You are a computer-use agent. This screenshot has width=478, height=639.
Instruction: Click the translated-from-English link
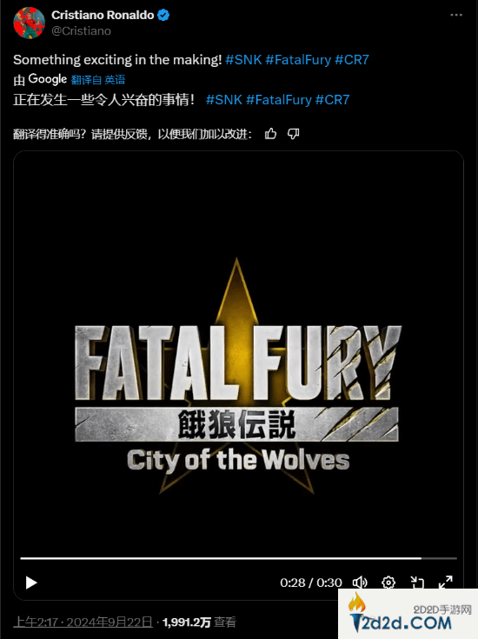(98, 79)
